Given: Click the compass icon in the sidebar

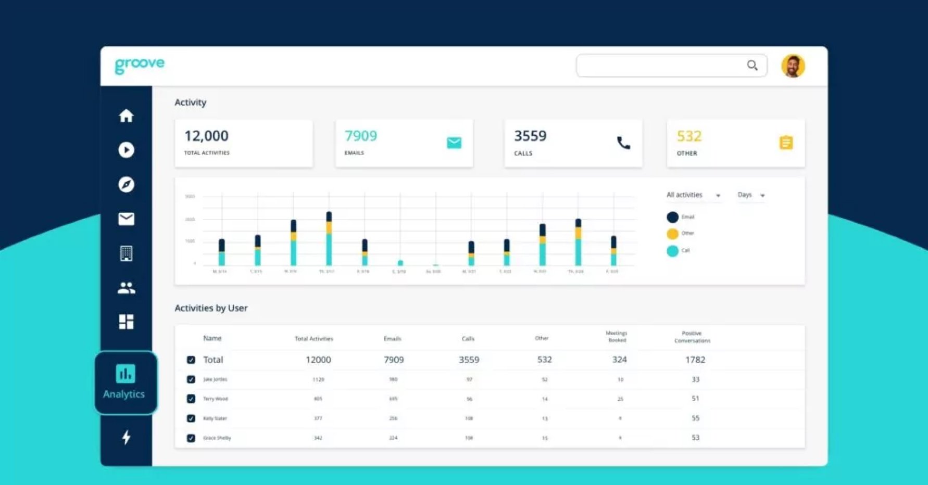Looking at the screenshot, I should (126, 185).
